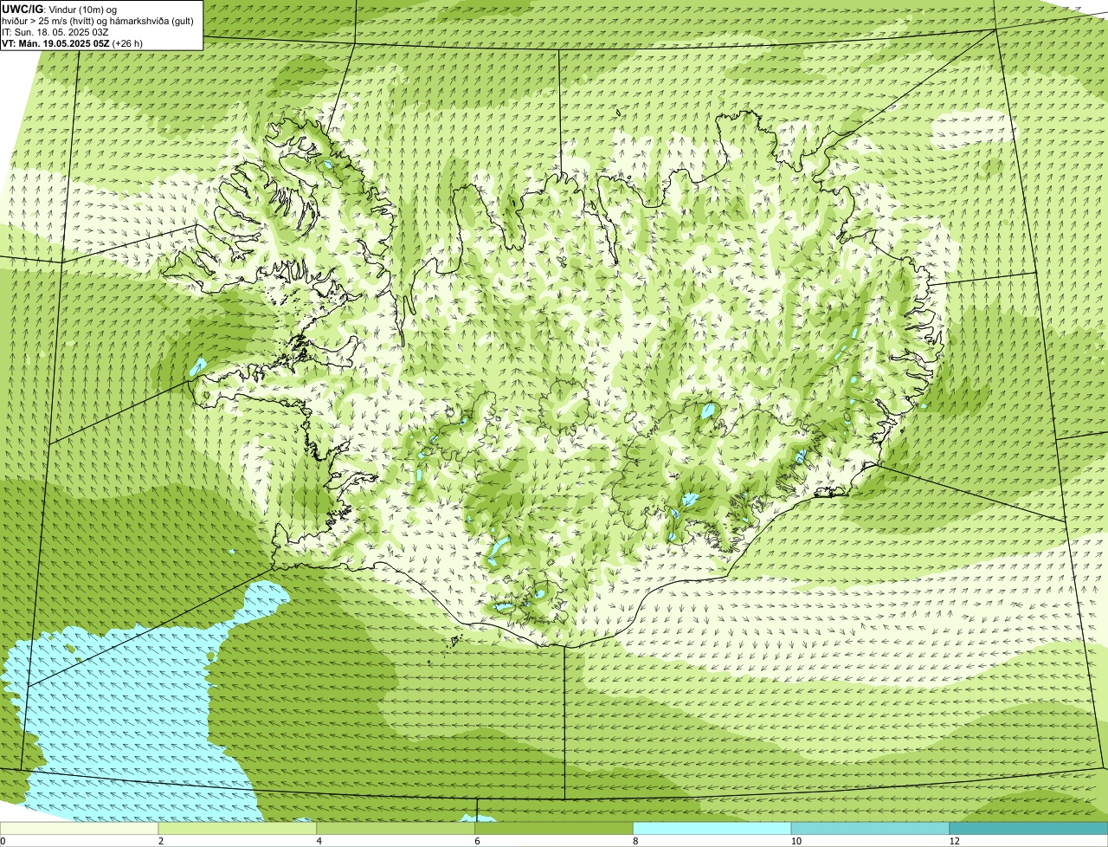The width and height of the screenshot is (1108, 847).
Task: Click the legend scale label "2"
Action: coord(161,841)
